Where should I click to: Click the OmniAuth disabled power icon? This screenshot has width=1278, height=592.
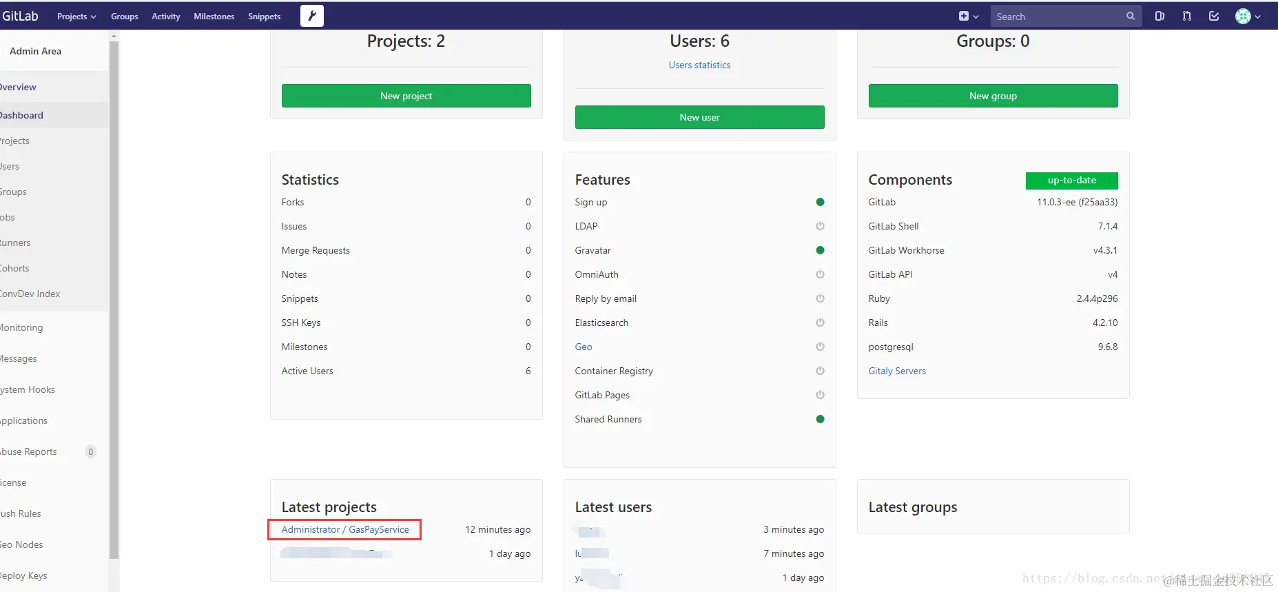coord(820,274)
